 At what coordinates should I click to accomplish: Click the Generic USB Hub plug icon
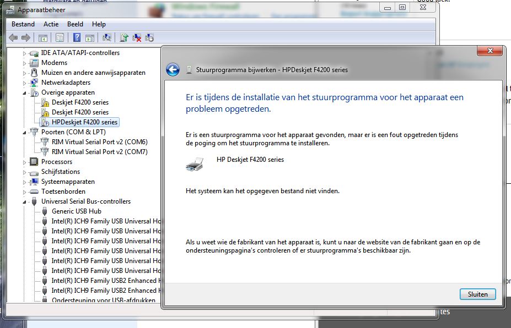(45, 211)
